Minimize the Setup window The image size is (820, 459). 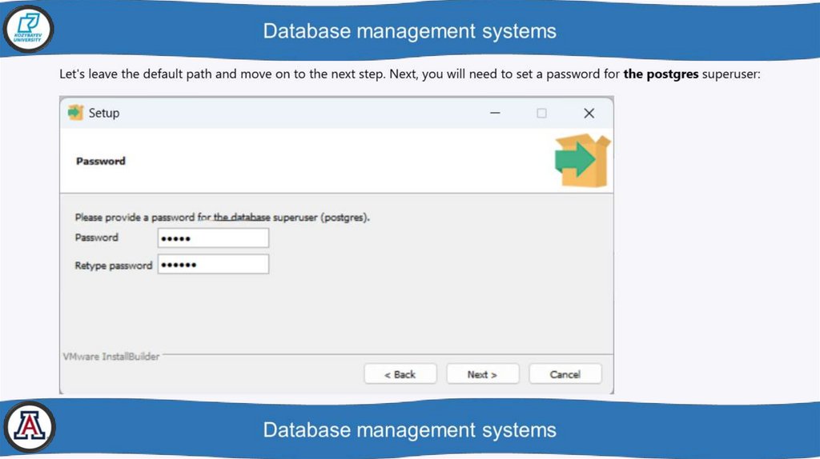coord(494,113)
